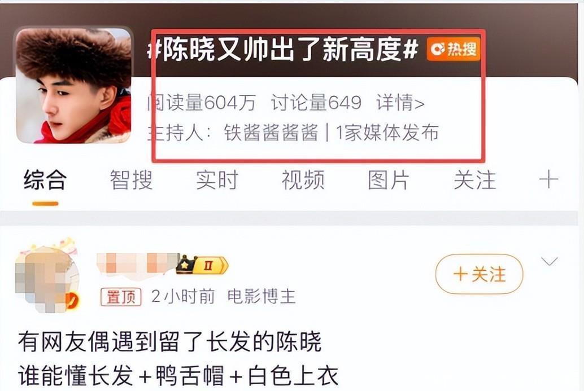Screen dimensions: 584x391
Task: Open the post text about 陈晓
Action: 178,359
